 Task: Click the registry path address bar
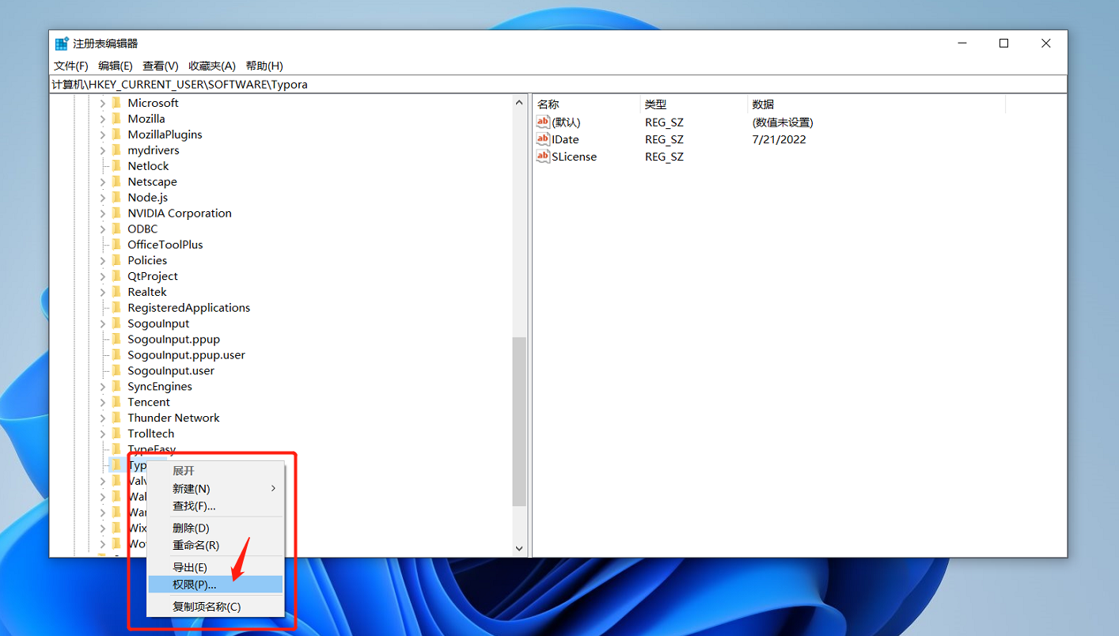tap(558, 84)
